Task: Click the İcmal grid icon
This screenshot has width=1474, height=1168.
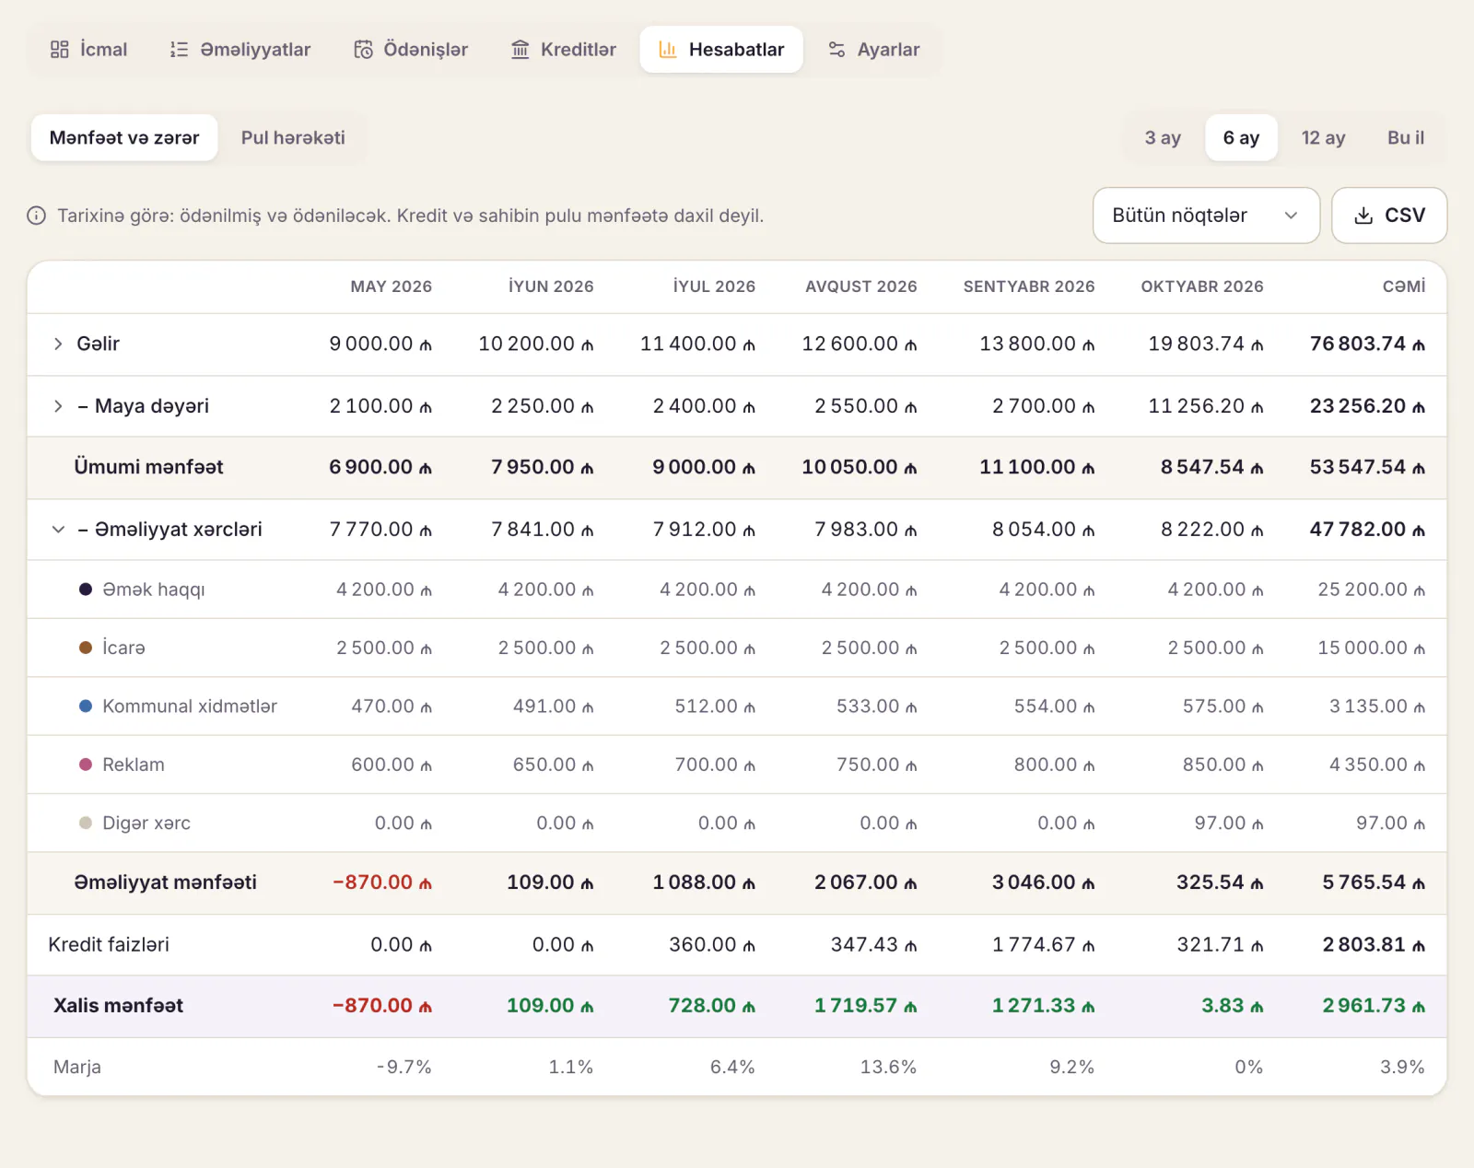Action: [x=60, y=50]
